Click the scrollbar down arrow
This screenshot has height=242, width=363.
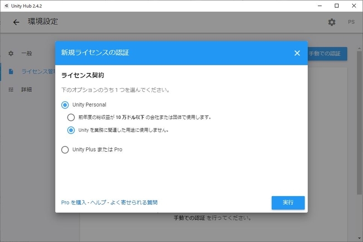coord(359,238)
